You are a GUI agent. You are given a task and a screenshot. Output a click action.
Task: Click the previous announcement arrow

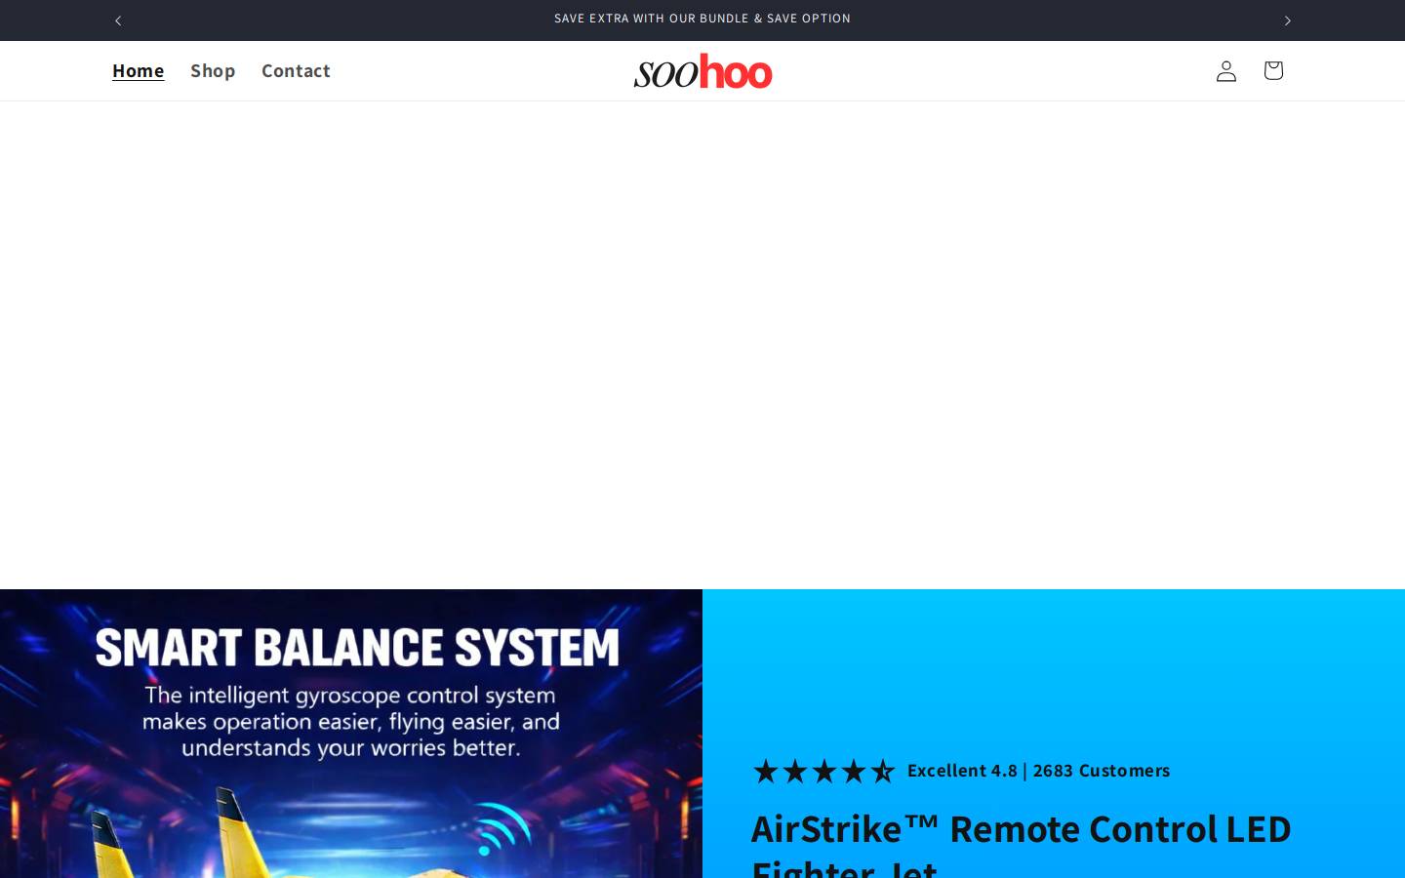(118, 20)
